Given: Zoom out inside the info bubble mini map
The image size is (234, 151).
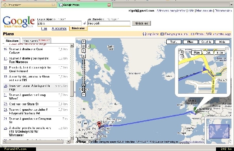Looking at the screenshot, I should pos(181,56).
